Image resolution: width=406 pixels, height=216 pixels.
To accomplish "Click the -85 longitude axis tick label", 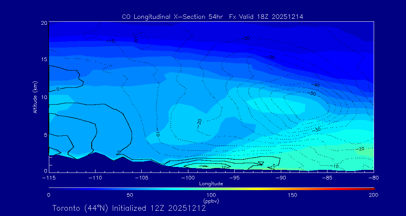I will [327, 178].
